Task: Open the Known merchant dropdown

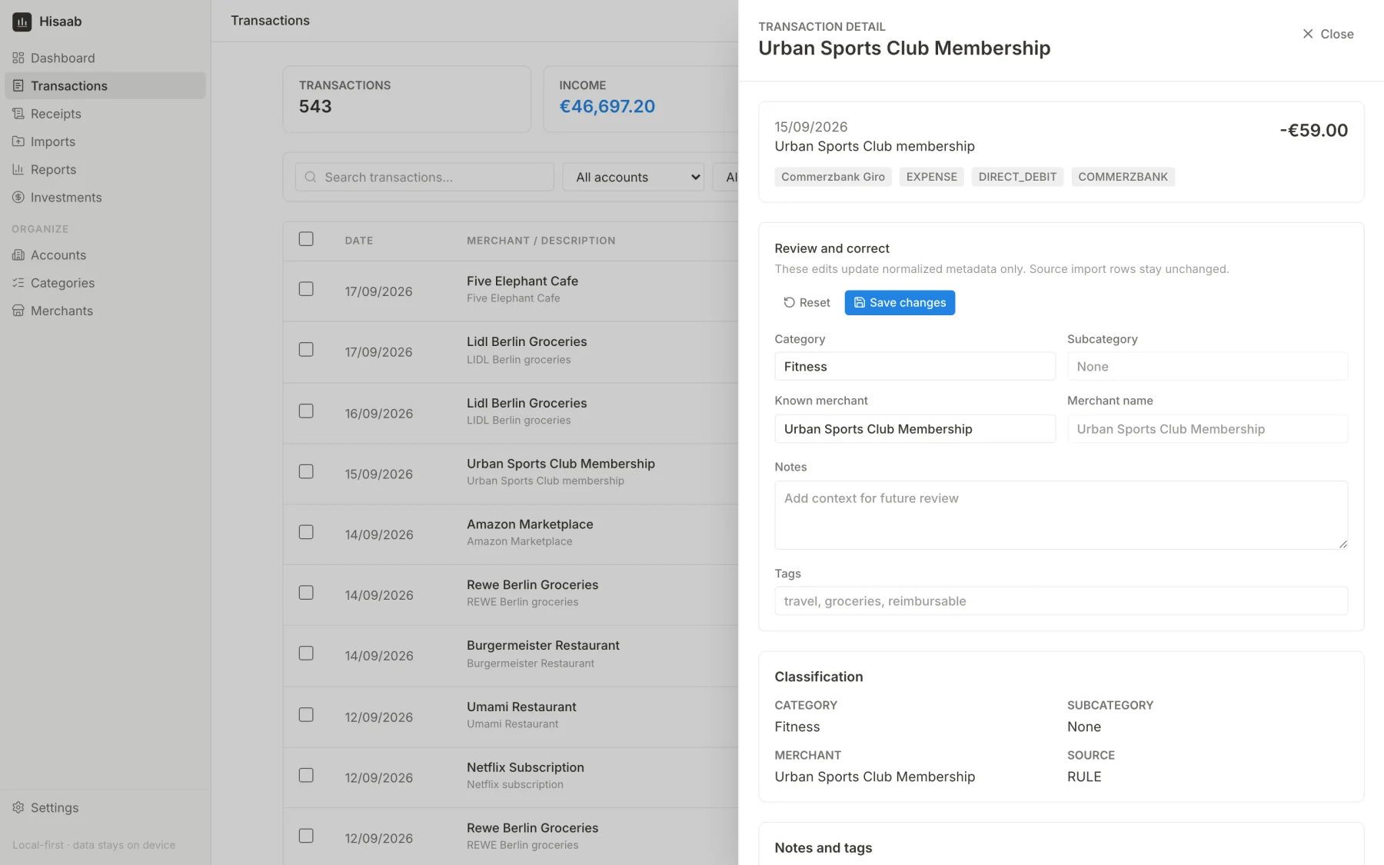Action: point(915,429)
